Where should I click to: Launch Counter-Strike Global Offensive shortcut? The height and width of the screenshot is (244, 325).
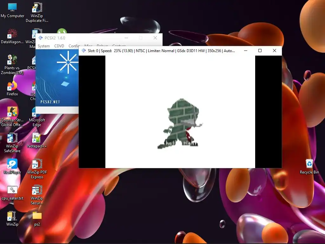[12, 117]
